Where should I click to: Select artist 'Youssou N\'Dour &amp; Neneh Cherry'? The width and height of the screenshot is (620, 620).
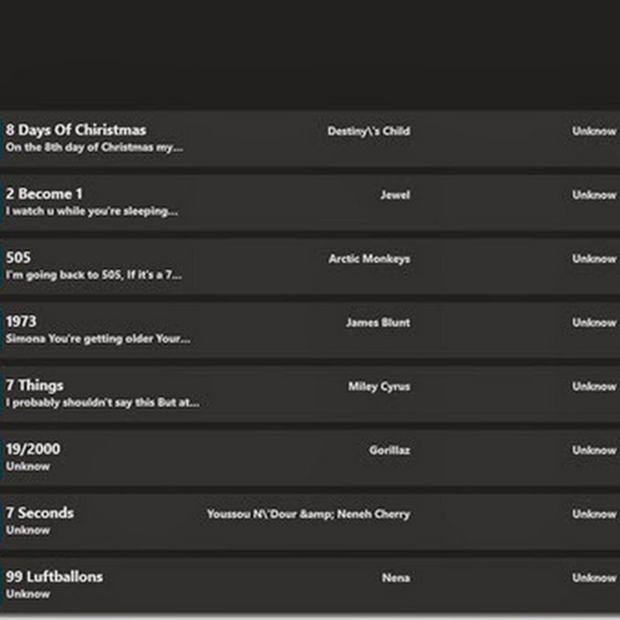(308, 515)
